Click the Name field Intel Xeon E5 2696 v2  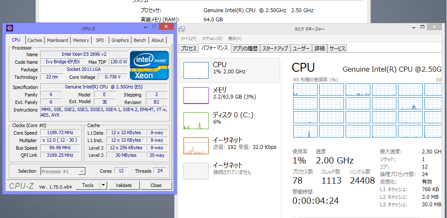[84, 54]
